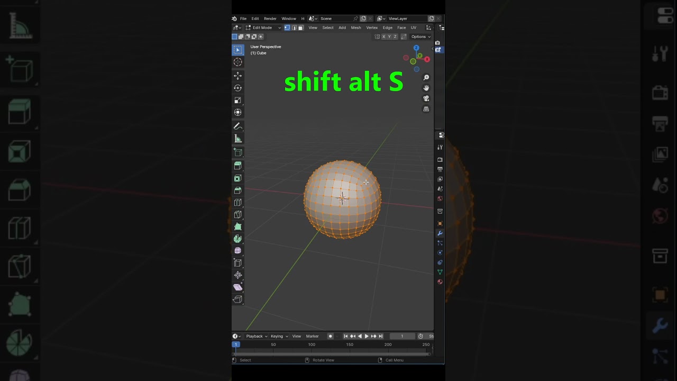Open the editor type dropdown in viewport header
The image size is (677, 381).
[237, 28]
